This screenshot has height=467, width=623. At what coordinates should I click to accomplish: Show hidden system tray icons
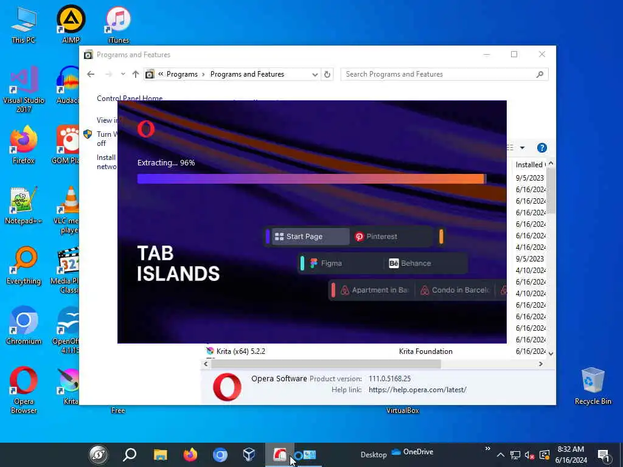(501, 455)
